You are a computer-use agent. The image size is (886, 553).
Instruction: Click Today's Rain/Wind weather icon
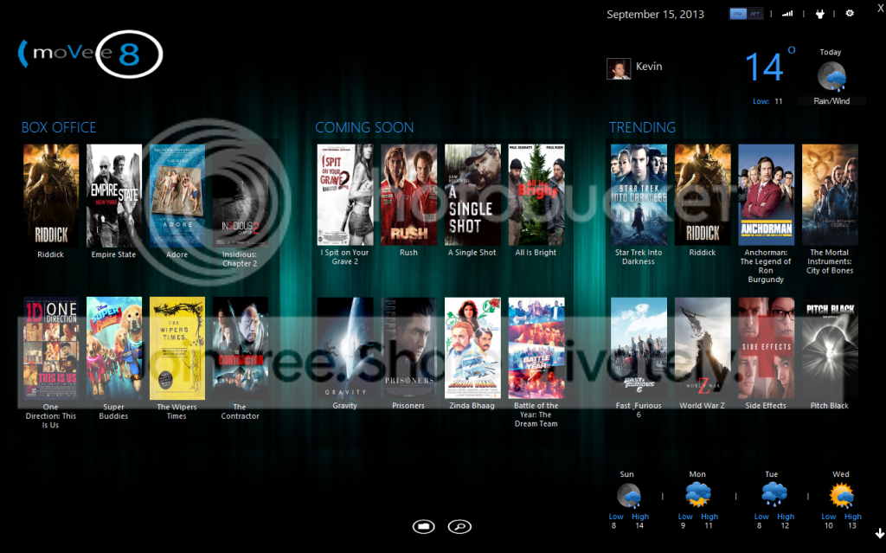tap(832, 76)
